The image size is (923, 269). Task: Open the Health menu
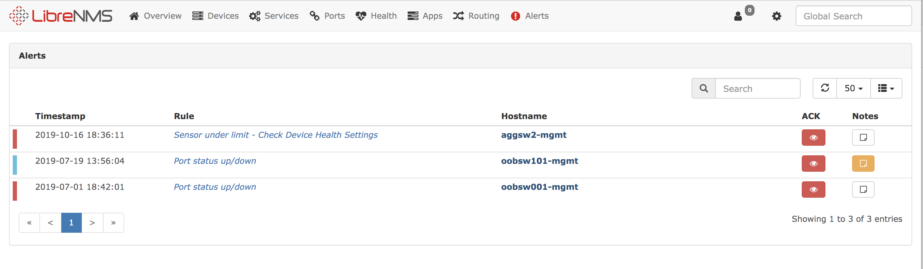pyautogui.click(x=376, y=16)
